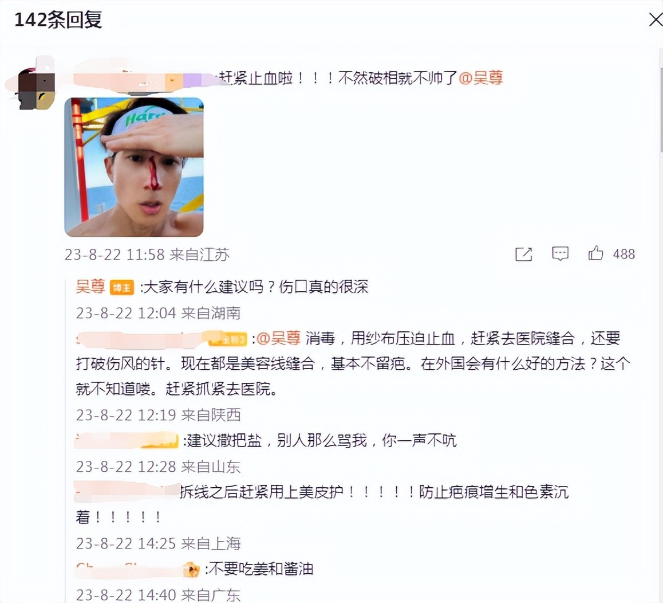The height and width of the screenshot is (603, 663).
Task: Close the 142条回复 replies panel
Action: (x=655, y=19)
